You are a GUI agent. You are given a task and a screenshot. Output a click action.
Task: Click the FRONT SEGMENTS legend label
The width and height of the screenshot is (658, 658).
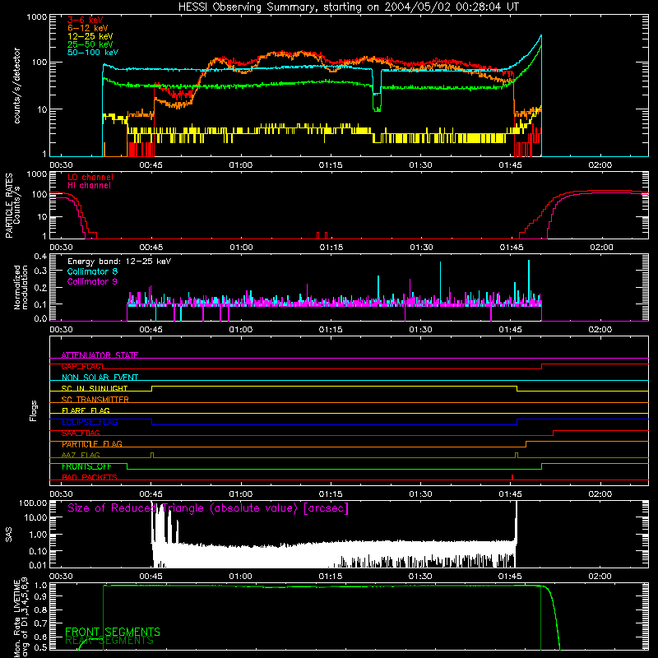pyautogui.click(x=113, y=632)
